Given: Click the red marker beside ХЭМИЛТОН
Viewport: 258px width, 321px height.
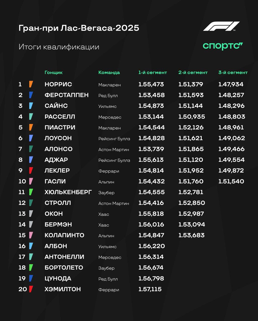Looking at the screenshot, I should click(31, 289).
